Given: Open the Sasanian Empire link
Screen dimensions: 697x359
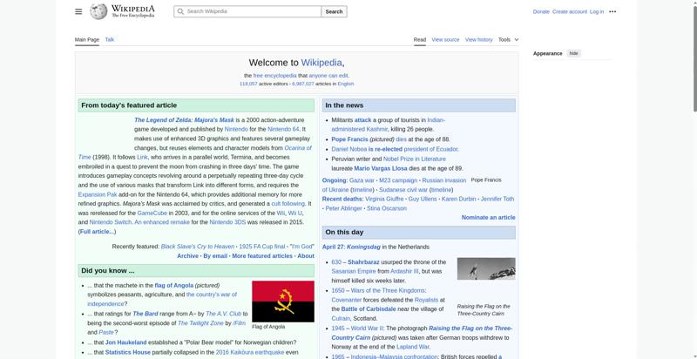Looking at the screenshot, I should coord(354,271).
